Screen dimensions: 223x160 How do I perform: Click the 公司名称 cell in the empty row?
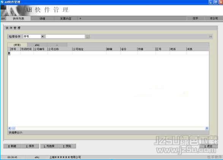click(60, 53)
